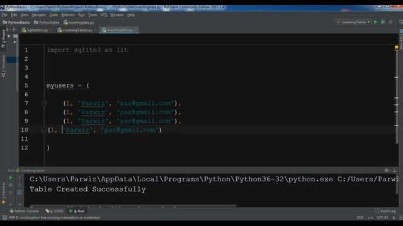Viewport: 403px width, 226px height.
Task: Click the 'myusers' variable on line 5
Action: point(60,85)
